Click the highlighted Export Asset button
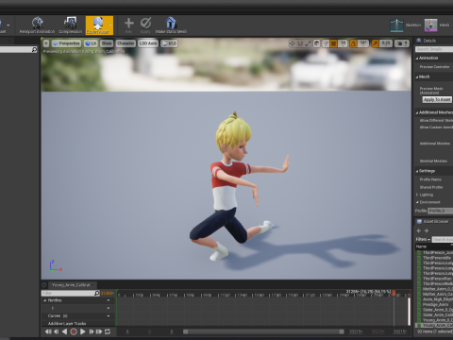The width and height of the screenshot is (453, 340). pyautogui.click(x=99, y=25)
